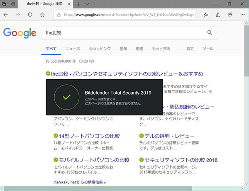The height and width of the screenshot is (191, 249).
Task: Click the scrollbar up arrow
Action: pyautogui.click(x=247, y=23)
